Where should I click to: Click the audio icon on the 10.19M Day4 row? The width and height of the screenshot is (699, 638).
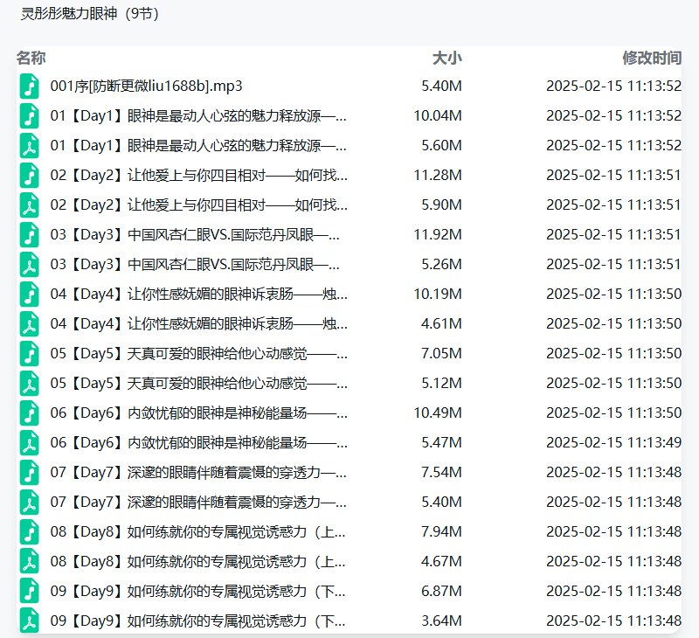(30, 295)
